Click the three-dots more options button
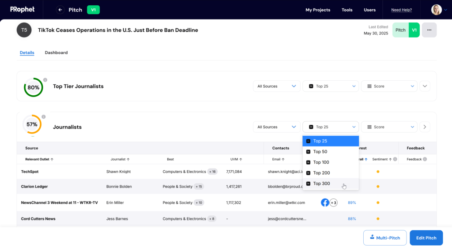Viewport: 452px width, 247px height. pyautogui.click(x=429, y=30)
